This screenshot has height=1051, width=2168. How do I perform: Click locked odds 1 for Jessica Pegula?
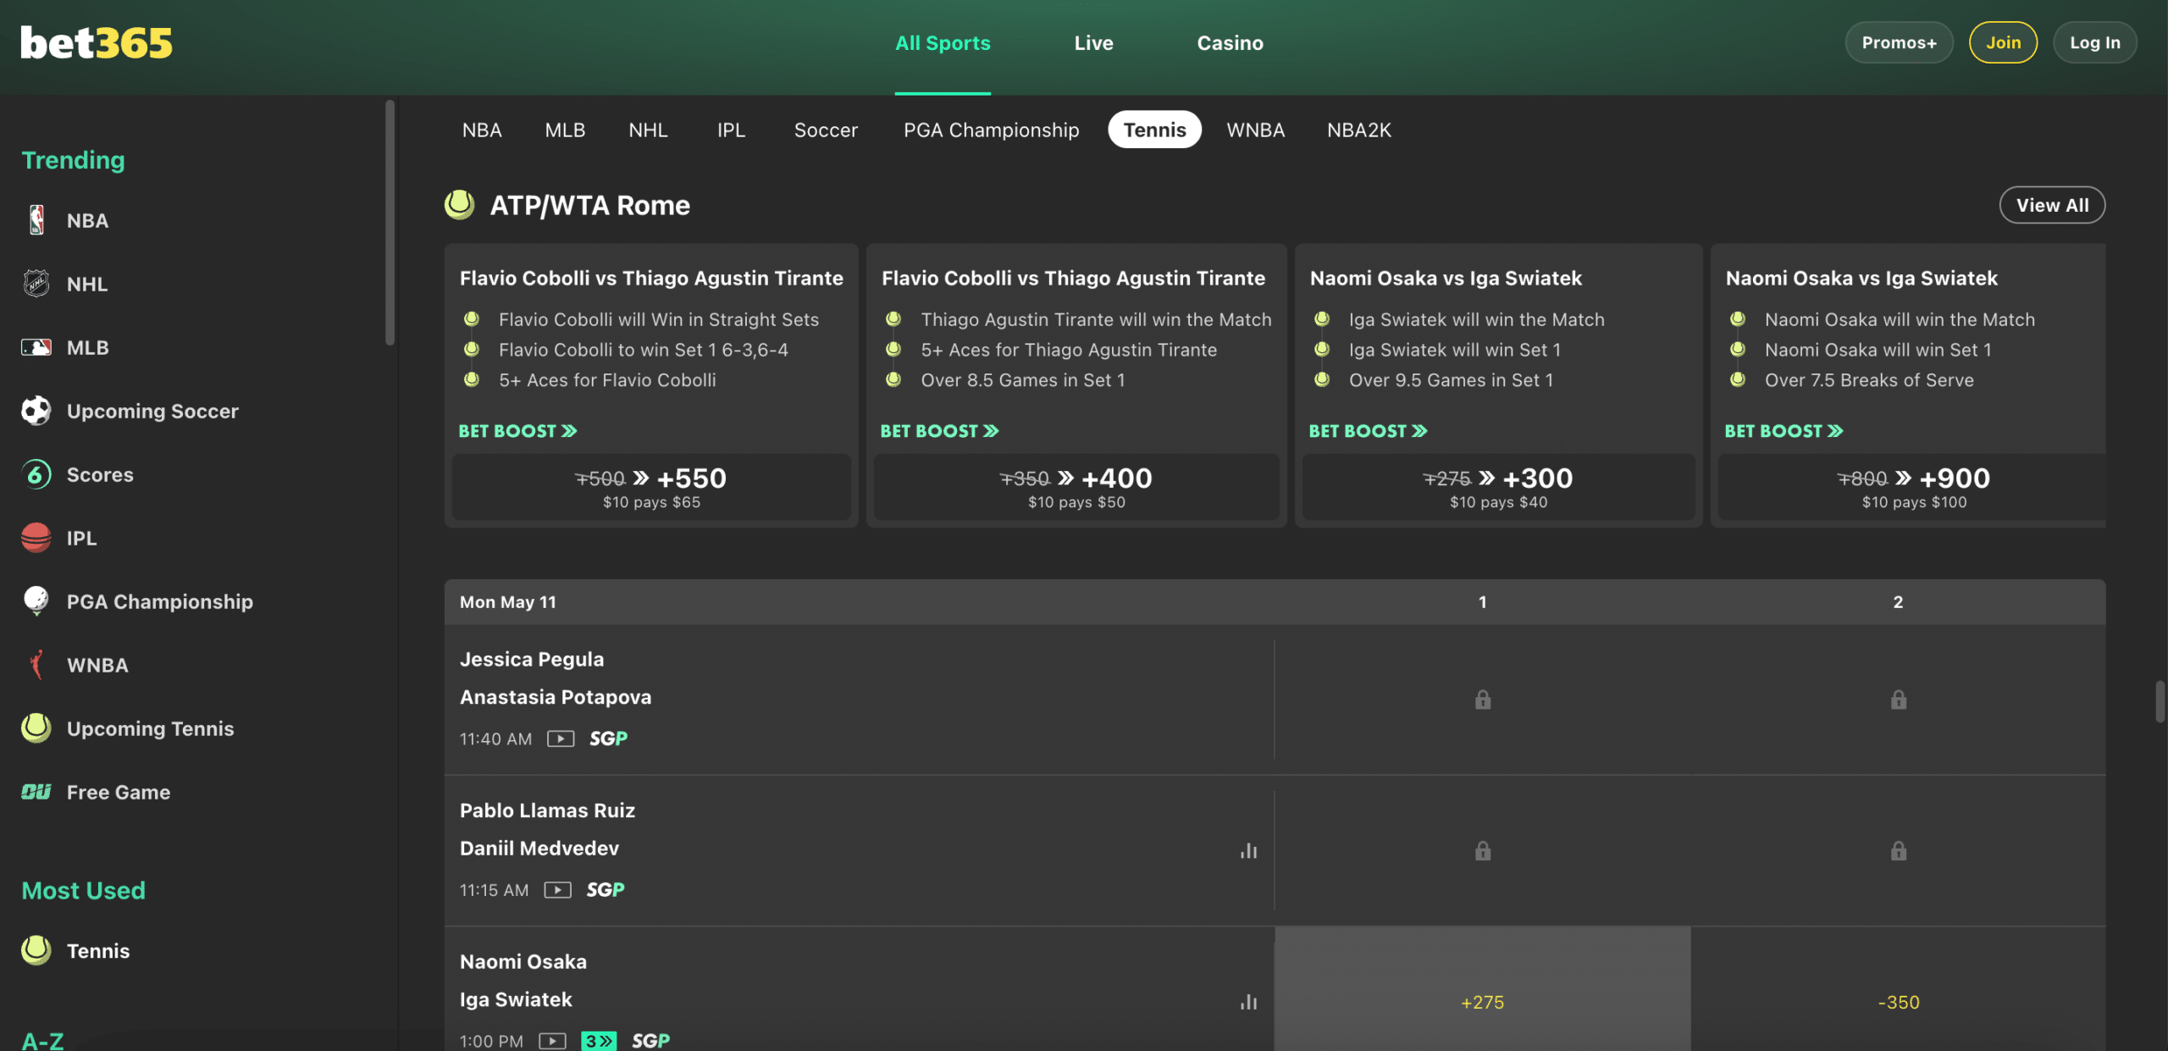tap(1482, 700)
